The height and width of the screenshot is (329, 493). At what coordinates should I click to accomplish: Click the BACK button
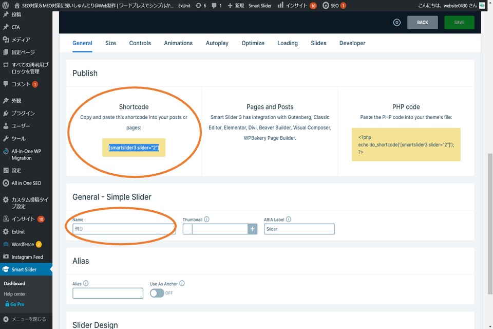click(423, 22)
